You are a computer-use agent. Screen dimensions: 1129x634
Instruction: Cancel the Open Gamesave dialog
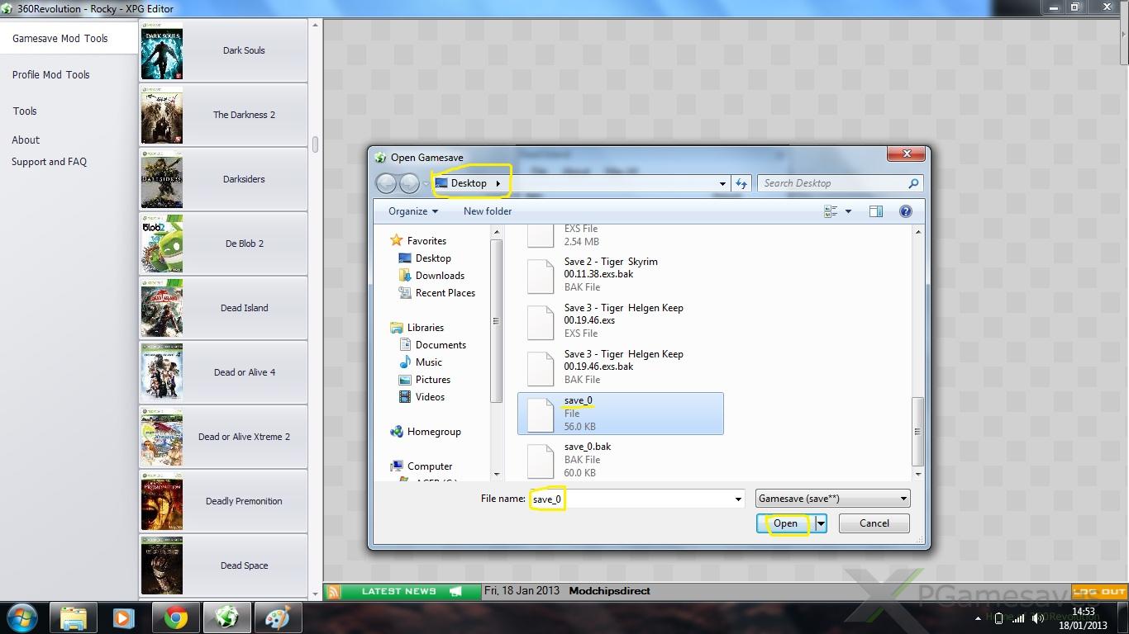click(874, 523)
